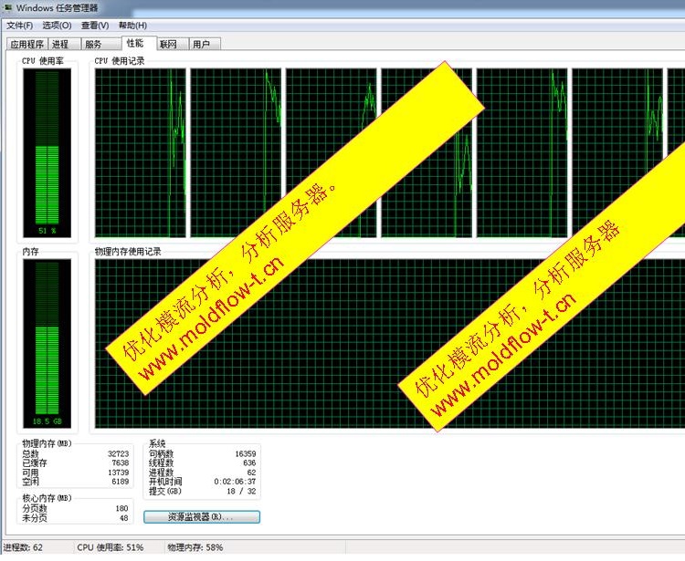Open the 选项(O) menu
This screenshot has width=685, height=561.
tap(57, 26)
